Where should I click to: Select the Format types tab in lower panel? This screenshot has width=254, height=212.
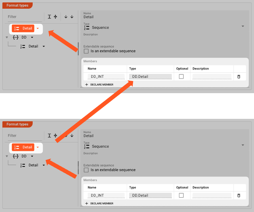pyautogui.click(x=17, y=124)
